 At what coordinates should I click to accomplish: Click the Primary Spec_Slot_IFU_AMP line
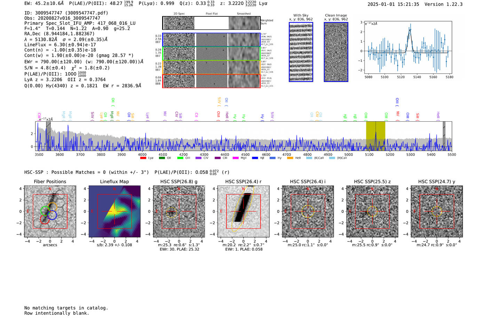point(80,23)
